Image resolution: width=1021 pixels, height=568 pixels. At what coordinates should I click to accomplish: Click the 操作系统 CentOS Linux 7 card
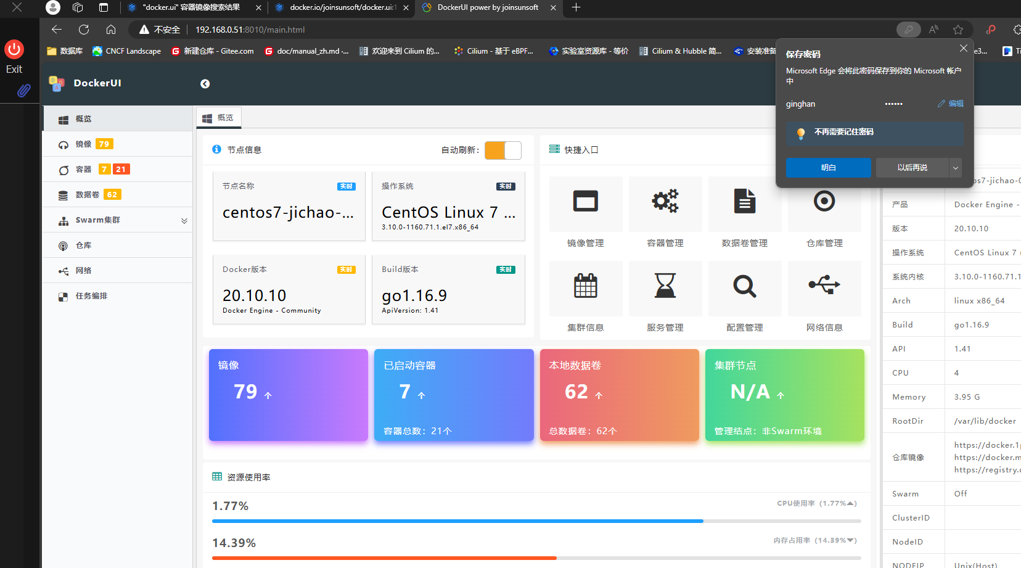click(x=449, y=206)
